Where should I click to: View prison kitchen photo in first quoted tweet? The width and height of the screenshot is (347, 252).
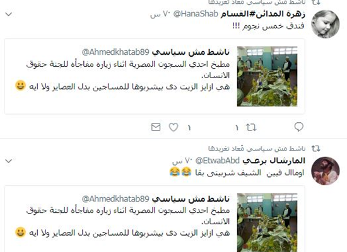267,76
